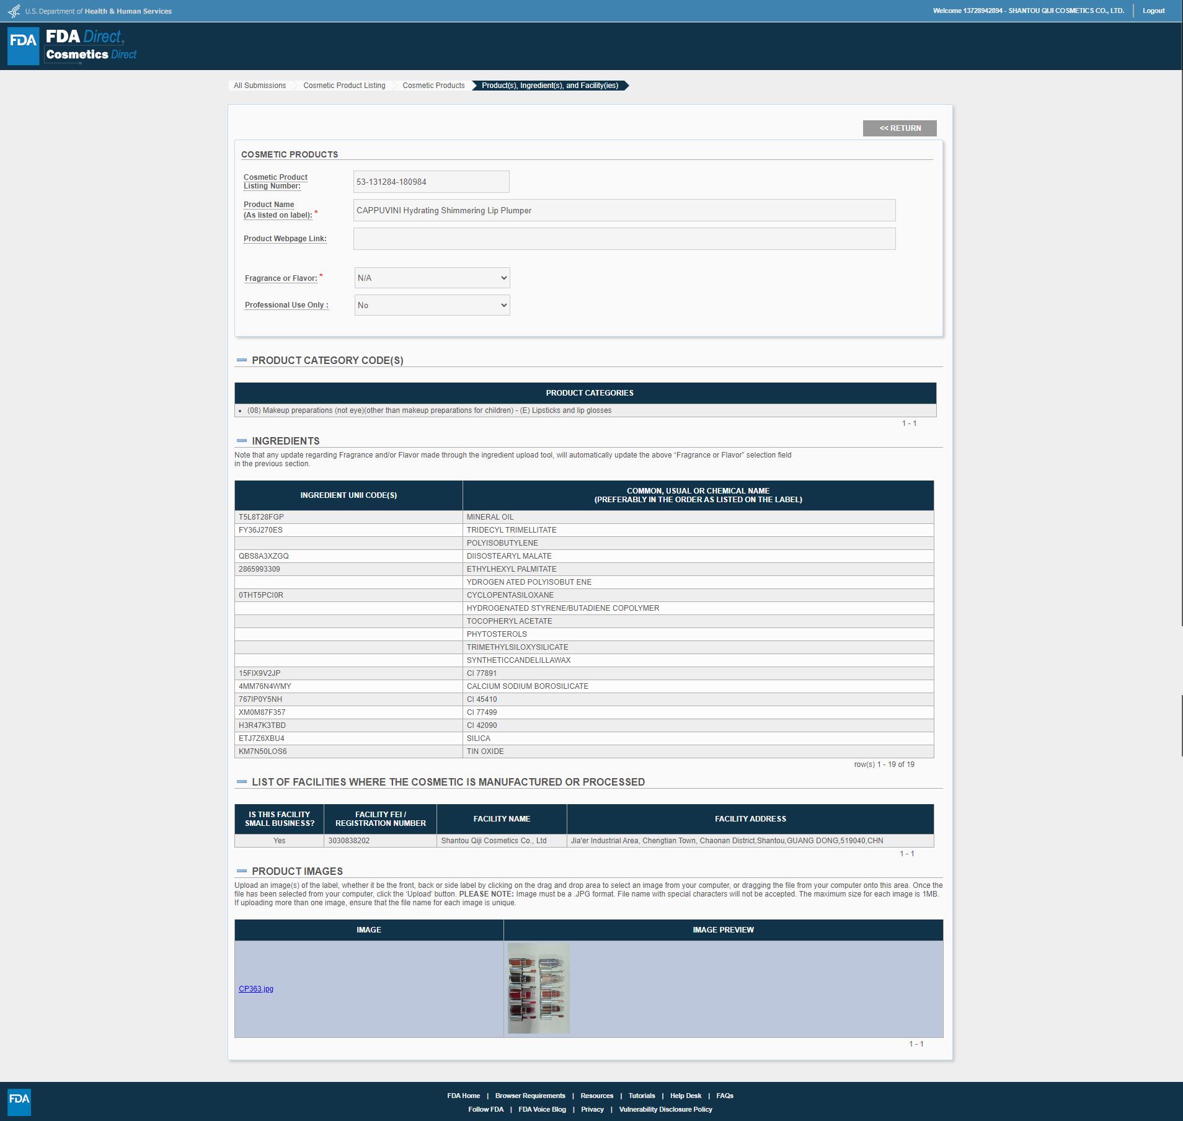This screenshot has width=1183, height=1121.
Task: Open the Professional Use Only dropdown
Action: (432, 305)
